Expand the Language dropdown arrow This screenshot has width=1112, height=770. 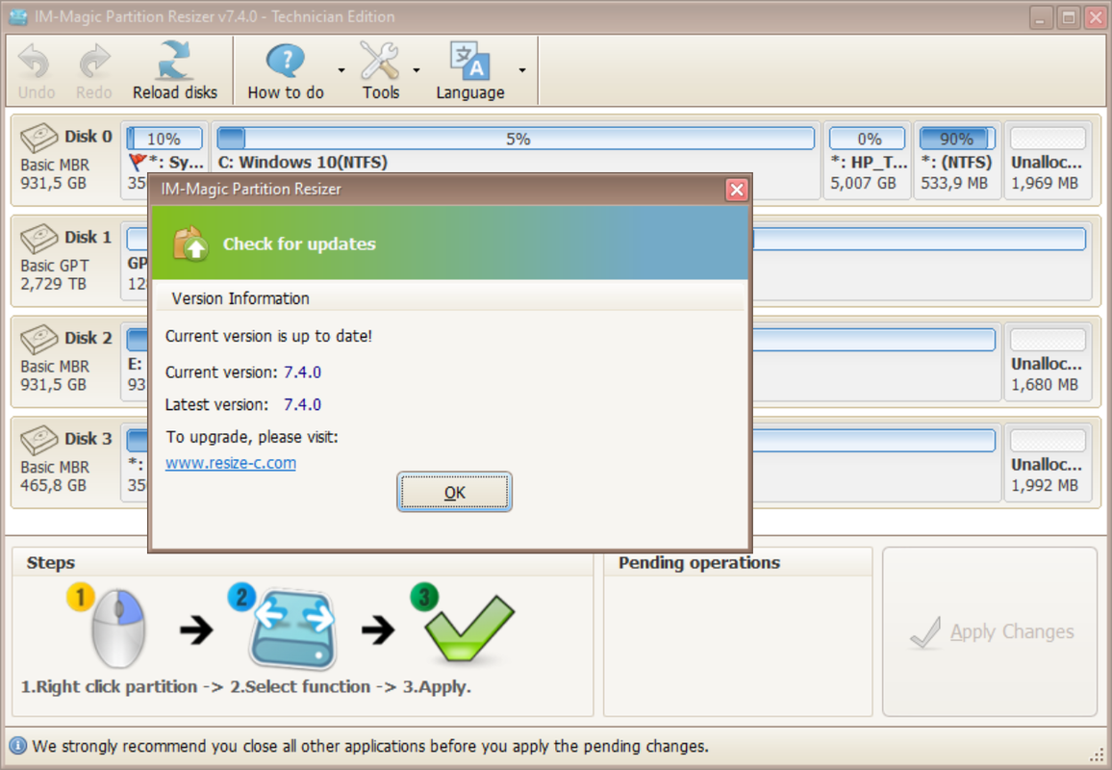522,70
